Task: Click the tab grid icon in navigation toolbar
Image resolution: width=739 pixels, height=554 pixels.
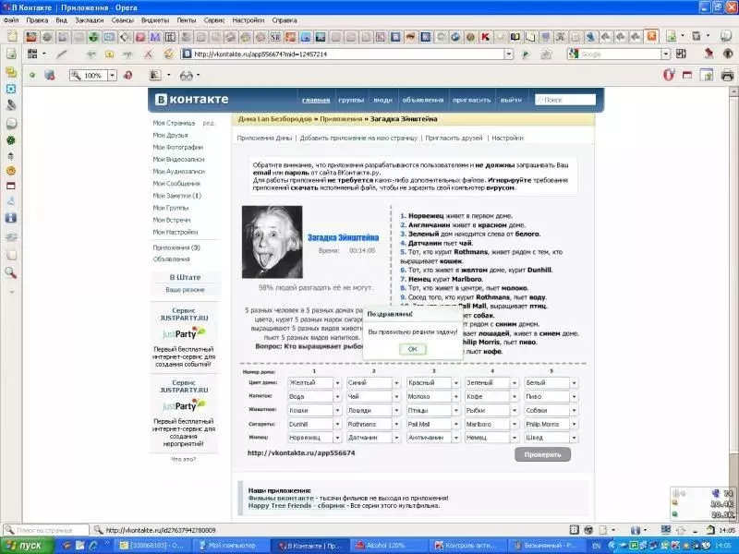Action: click(32, 54)
